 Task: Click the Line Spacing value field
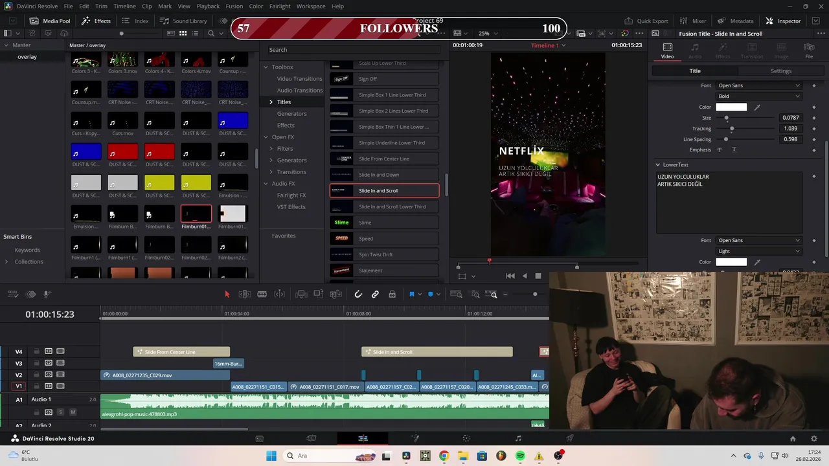tap(790, 139)
